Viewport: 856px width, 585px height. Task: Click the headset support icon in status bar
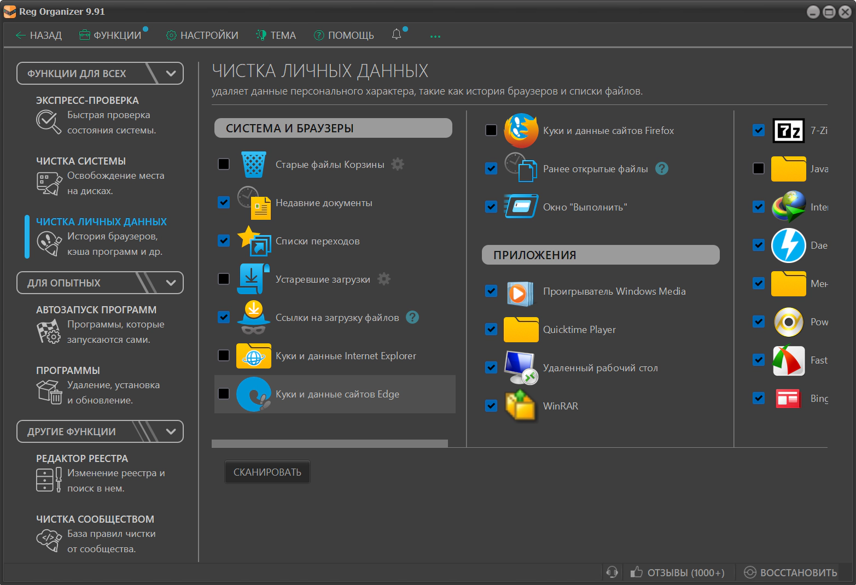point(612,572)
